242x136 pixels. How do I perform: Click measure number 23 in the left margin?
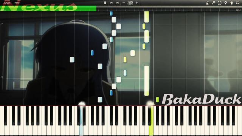point(2,77)
